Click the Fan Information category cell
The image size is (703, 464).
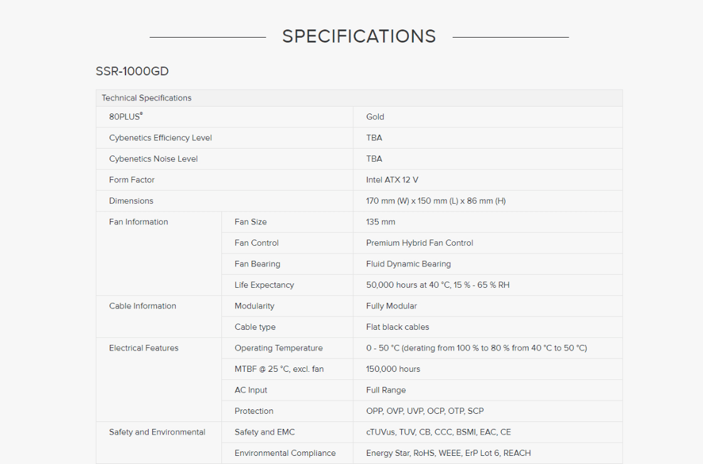click(x=139, y=222)
